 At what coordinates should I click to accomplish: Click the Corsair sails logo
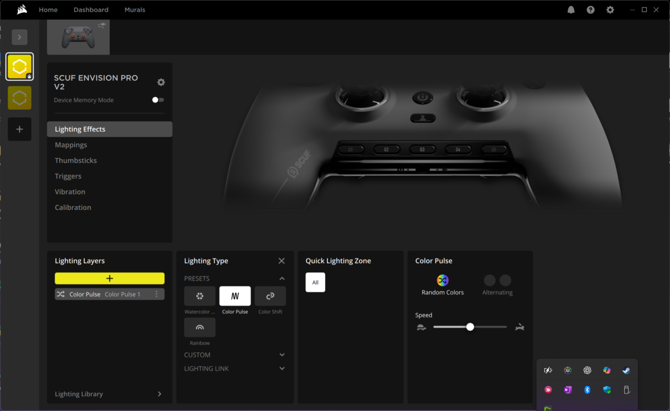[22, 10]
